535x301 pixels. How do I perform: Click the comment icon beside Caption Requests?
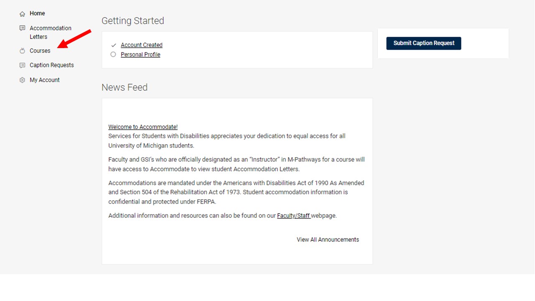tap(22, 65)
